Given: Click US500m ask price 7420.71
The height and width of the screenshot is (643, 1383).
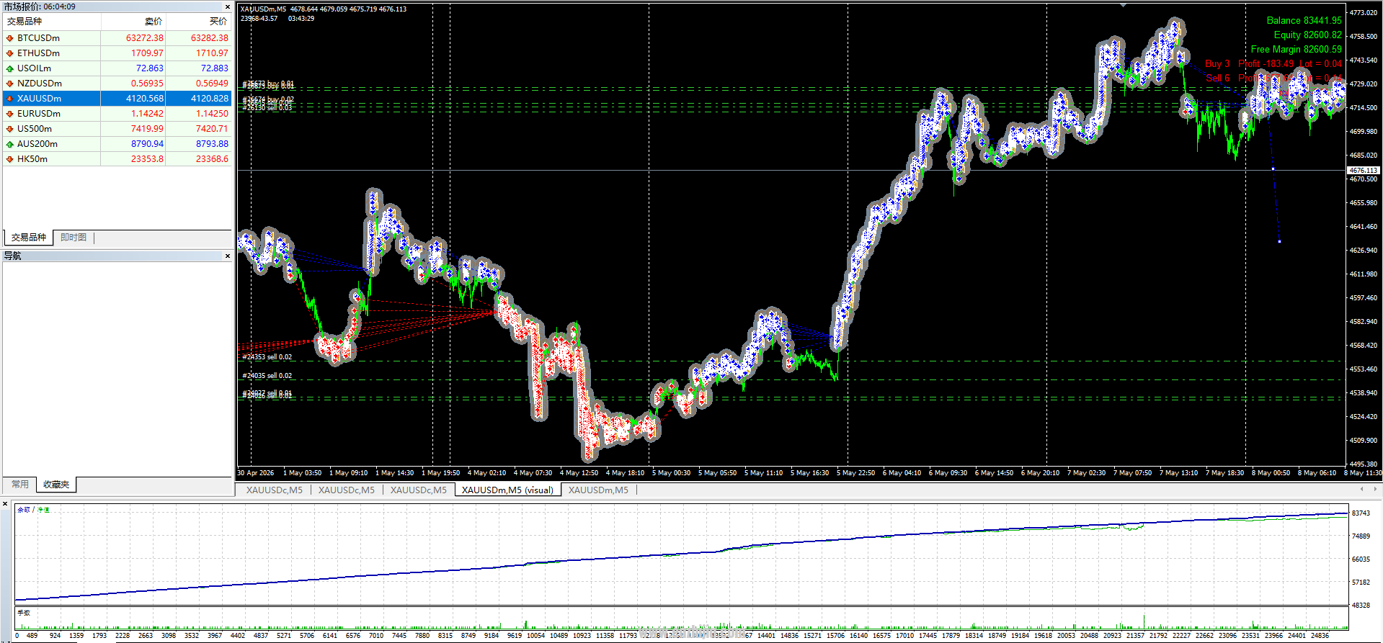Looking at the screenshot, I should [x=212, y=129].
